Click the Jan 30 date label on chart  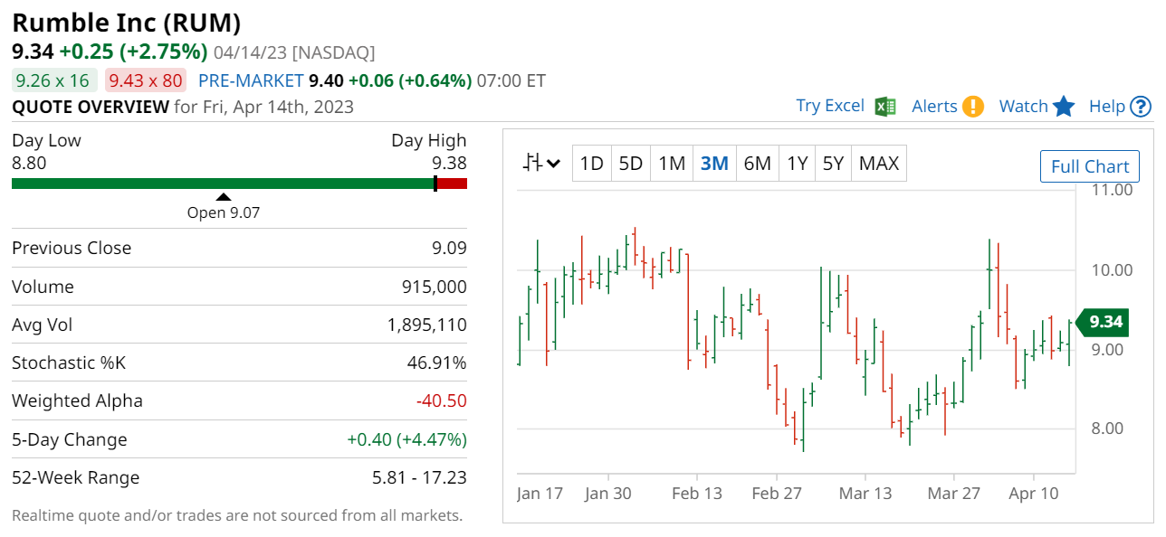point(608,494)
